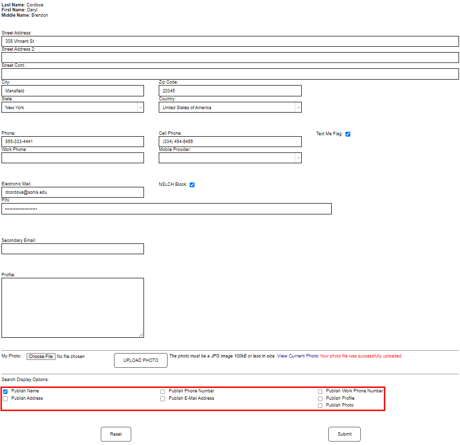Check the Publish Phone Number box
The image size is (460, 445).
[x=163, y=391]
